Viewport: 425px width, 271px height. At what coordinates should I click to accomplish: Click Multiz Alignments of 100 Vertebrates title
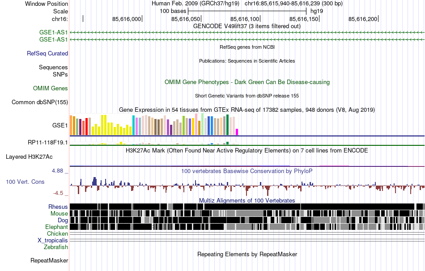pyautogui.click(x=247, y=200)
